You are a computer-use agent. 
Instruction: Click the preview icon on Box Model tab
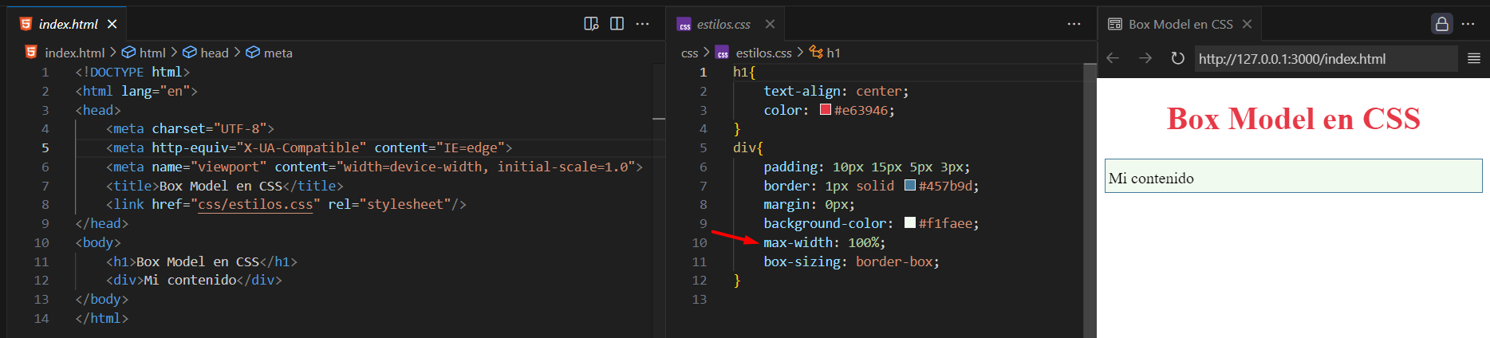pyautogui.click(x=1115, y=24)
